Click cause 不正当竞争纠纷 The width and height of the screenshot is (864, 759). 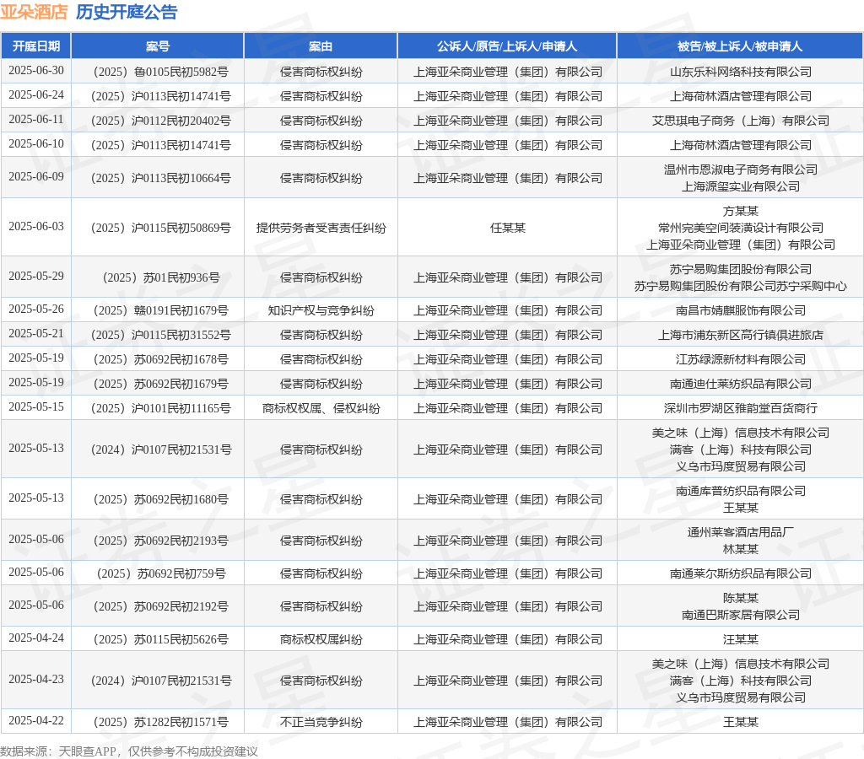321,722
